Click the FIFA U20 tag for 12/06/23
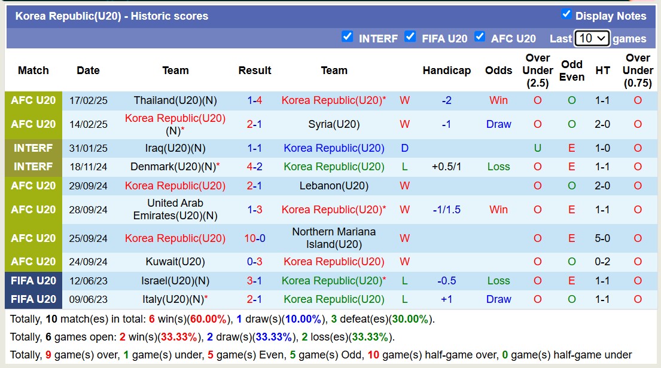Viewport: 661px width, 368px height. click(x=33, y=281)
